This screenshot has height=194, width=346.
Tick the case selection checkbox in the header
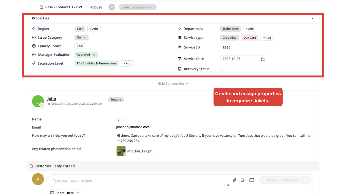31,7
